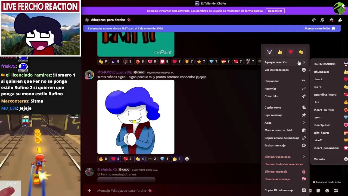Choose Responder from context menu
Viewport: 348px width, 196px height.
285,81
